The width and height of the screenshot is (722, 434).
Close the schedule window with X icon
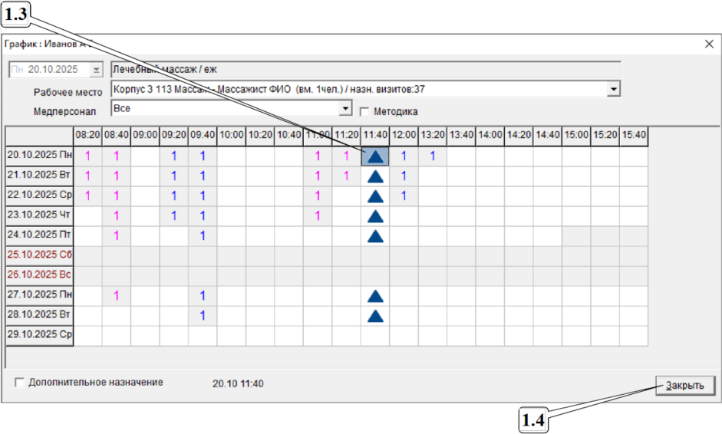709,44
